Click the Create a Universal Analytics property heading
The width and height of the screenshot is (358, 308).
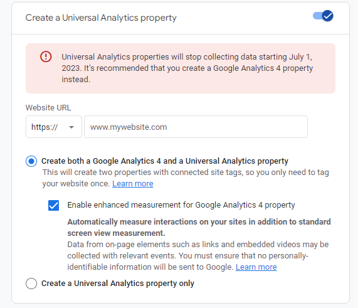tap(101, 18)
